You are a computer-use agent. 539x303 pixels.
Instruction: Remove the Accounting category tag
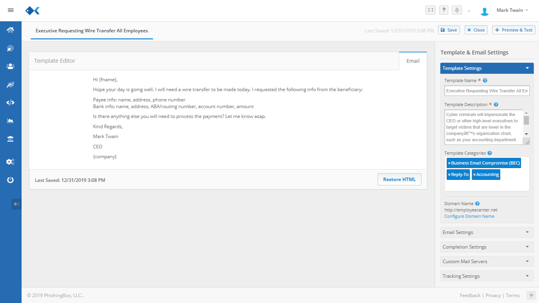[x=474, y=175]
